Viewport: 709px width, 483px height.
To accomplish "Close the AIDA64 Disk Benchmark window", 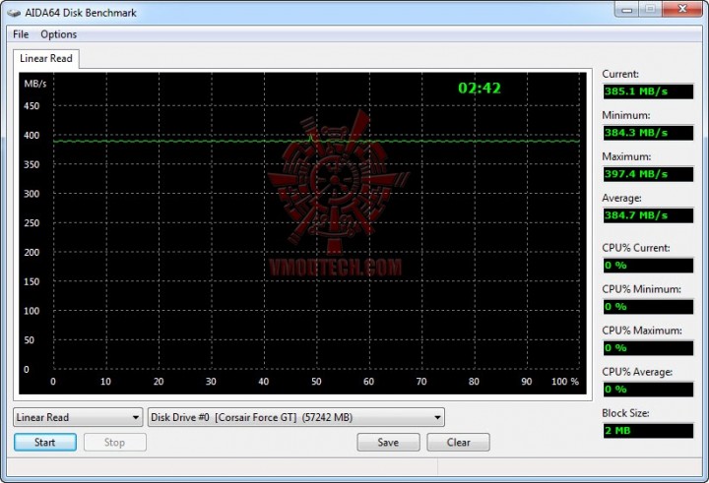I will point(682,9).
